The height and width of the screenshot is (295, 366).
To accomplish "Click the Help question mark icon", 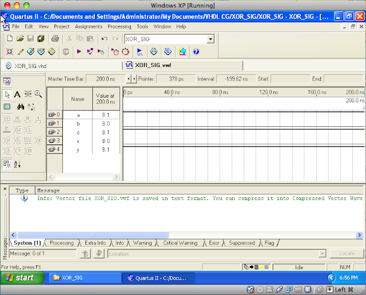I will tap(196, 51).
